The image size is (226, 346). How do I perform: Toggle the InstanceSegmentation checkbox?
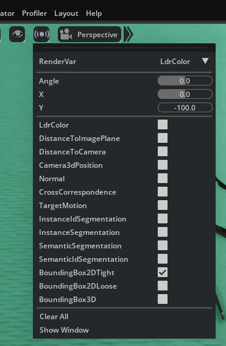pos(163,232)
